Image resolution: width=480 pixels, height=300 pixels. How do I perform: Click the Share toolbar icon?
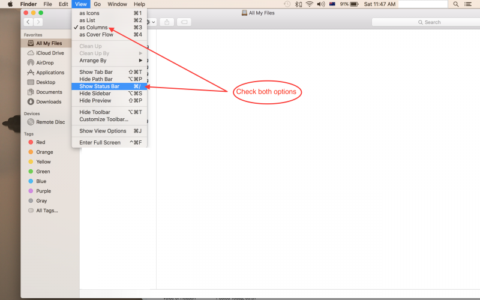[x=167, y=22]
